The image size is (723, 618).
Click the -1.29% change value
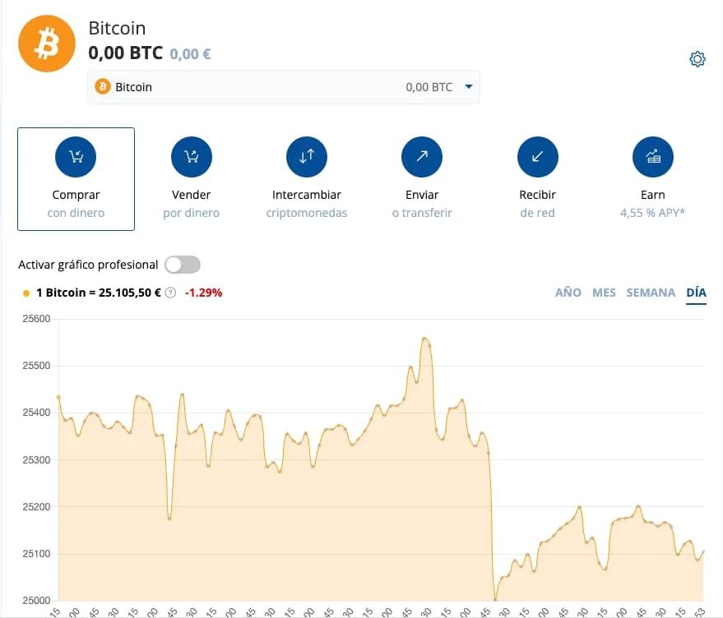[203, 293]
